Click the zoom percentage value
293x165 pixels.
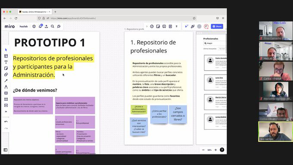(209, 150)
